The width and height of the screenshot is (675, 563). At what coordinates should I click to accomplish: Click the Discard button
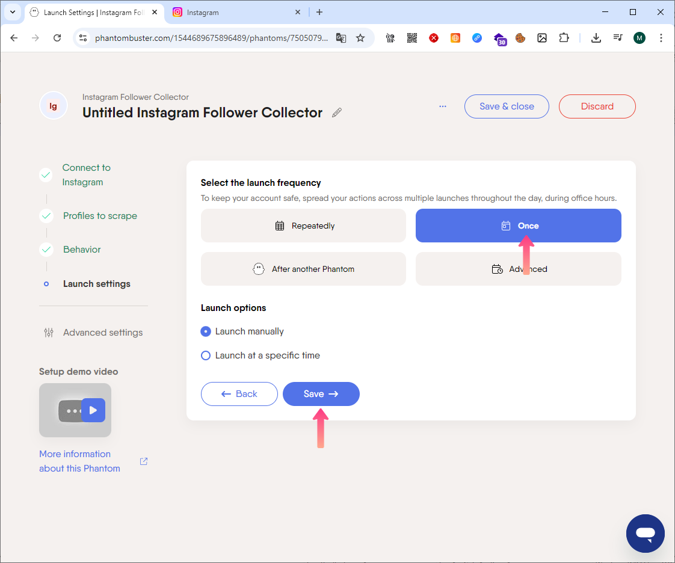pyautogui.click(x=597, y=106)
